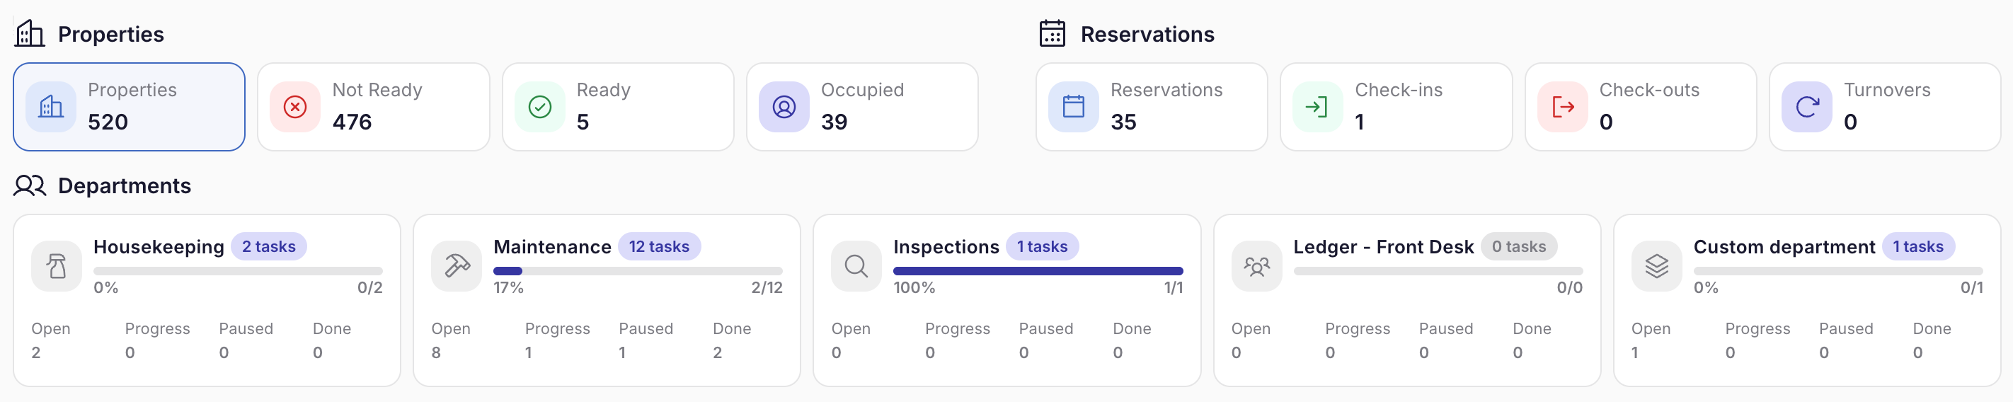Click the Custom department layers icon

click(1657, 267)
